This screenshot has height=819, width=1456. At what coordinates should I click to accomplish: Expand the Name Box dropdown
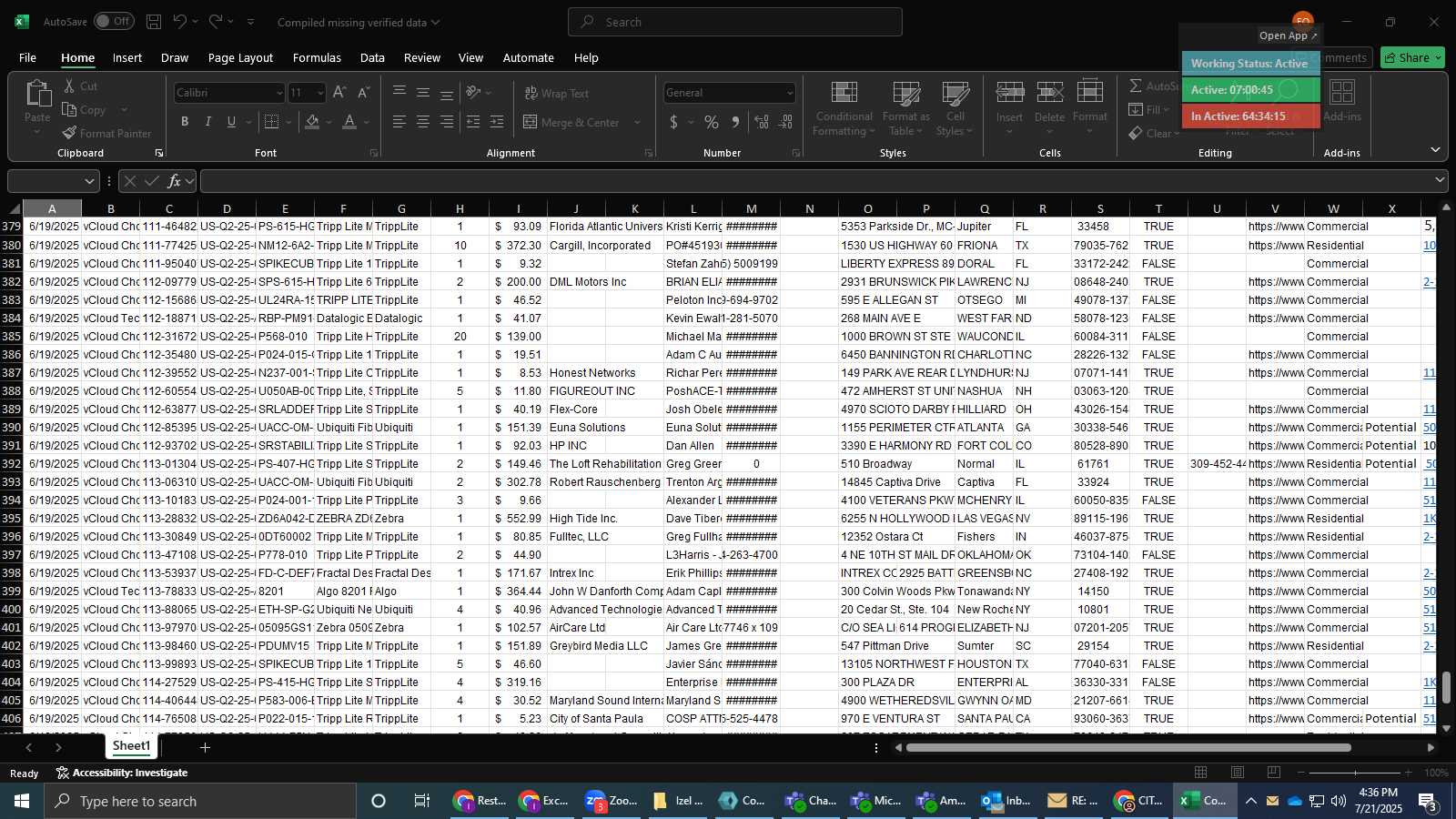pos(88,181)
